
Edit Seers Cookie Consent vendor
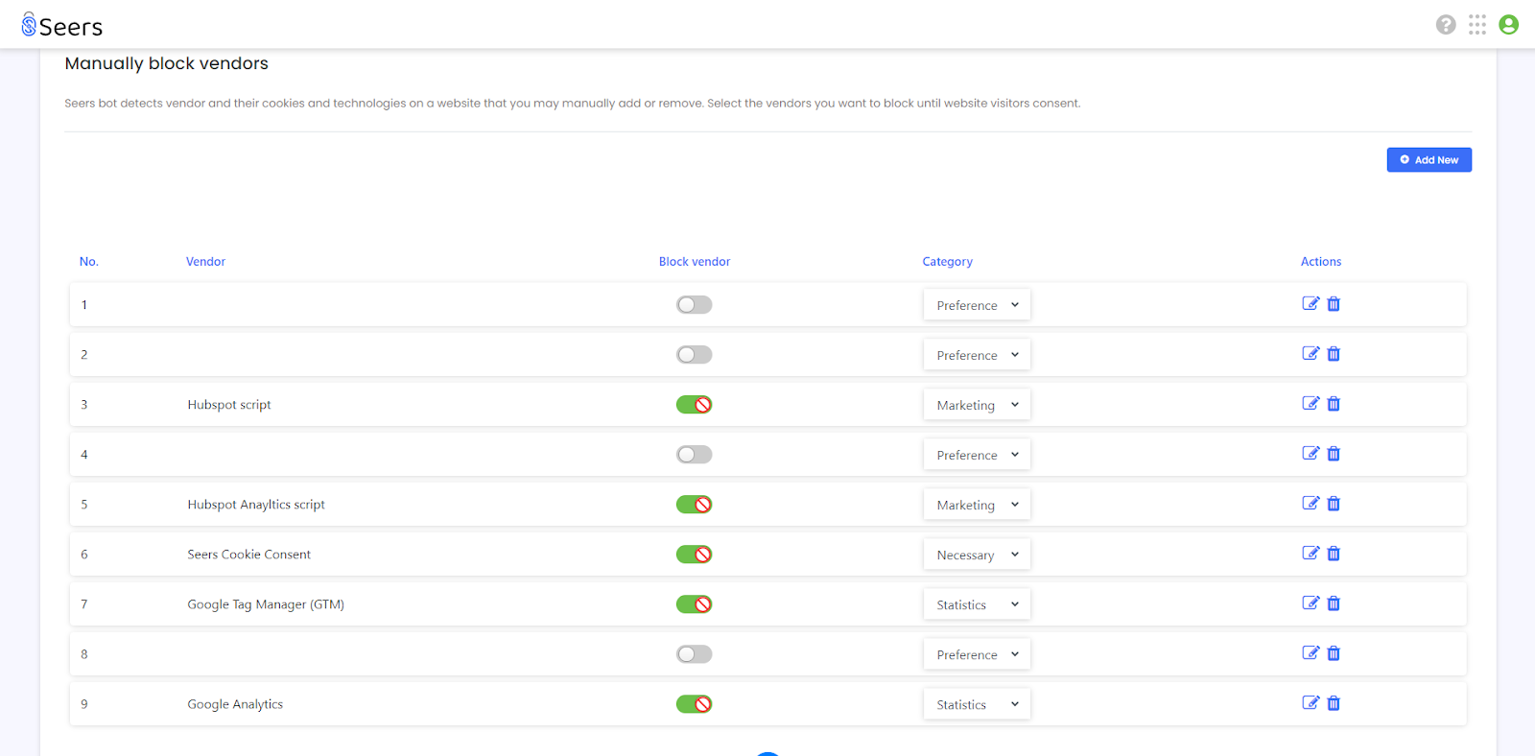tap(1311, 554)
